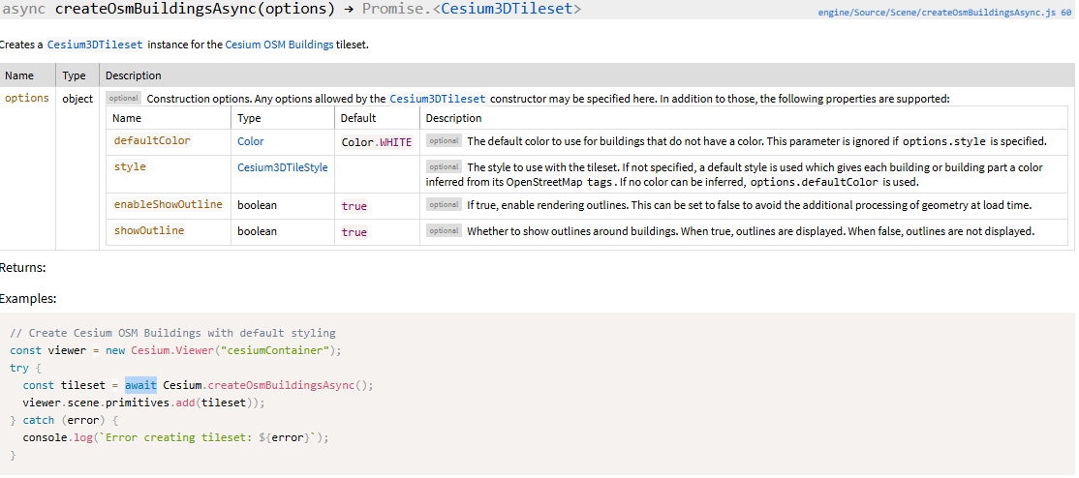Click createOsmBuildingsAsync call in code example

(x=281, y=385)
